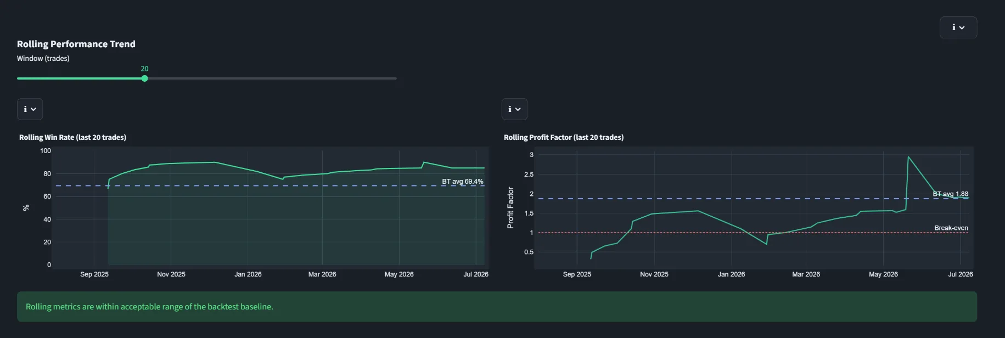Click the 1.5 tick on profit factor y-axis
The height and width of the screenshot is (338, 1005).
(x=529, y=213)
